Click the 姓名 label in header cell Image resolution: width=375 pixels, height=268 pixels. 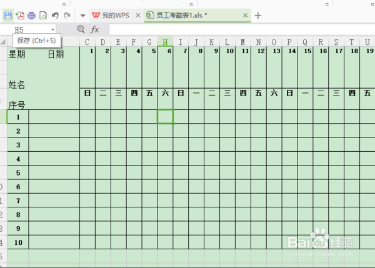(x=17, y=84)
